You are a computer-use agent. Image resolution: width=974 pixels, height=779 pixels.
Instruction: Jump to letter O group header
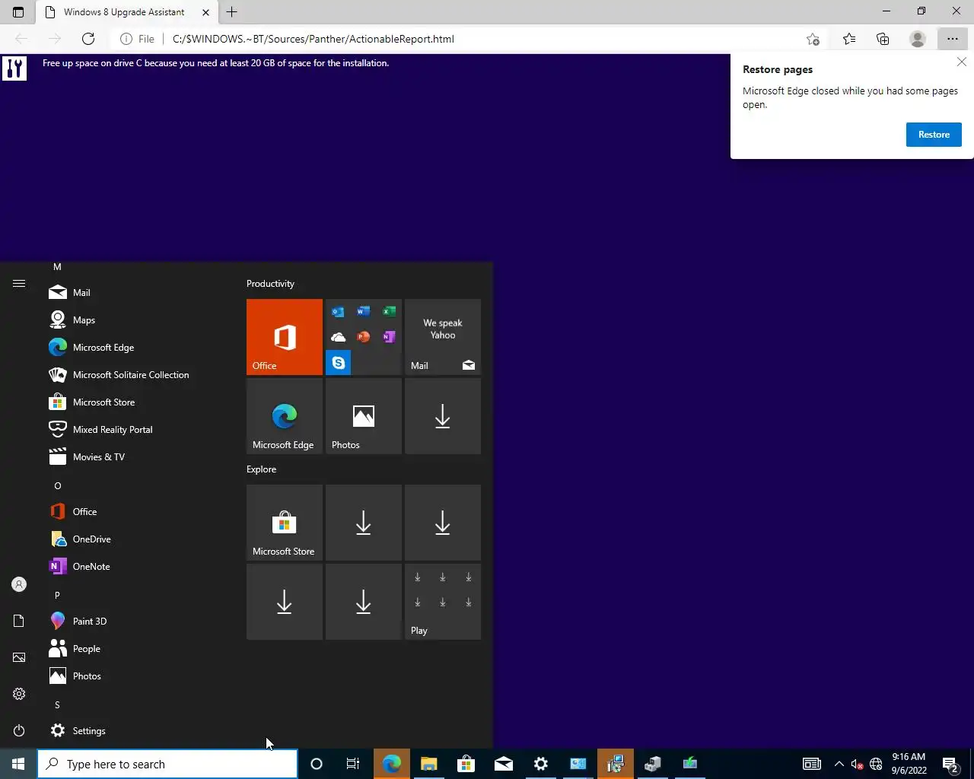click(57, 485)
